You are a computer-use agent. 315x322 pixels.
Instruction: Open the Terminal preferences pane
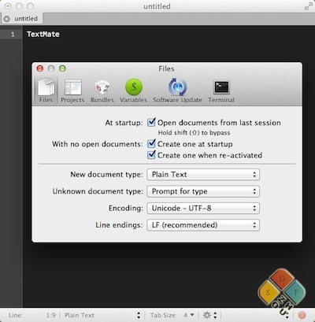coord(221,91)
